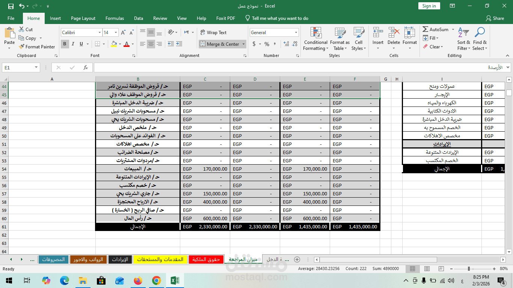Viewport: 513px width, 288px height.
Task: Increase the cell indent
Action: coord(180,44)
